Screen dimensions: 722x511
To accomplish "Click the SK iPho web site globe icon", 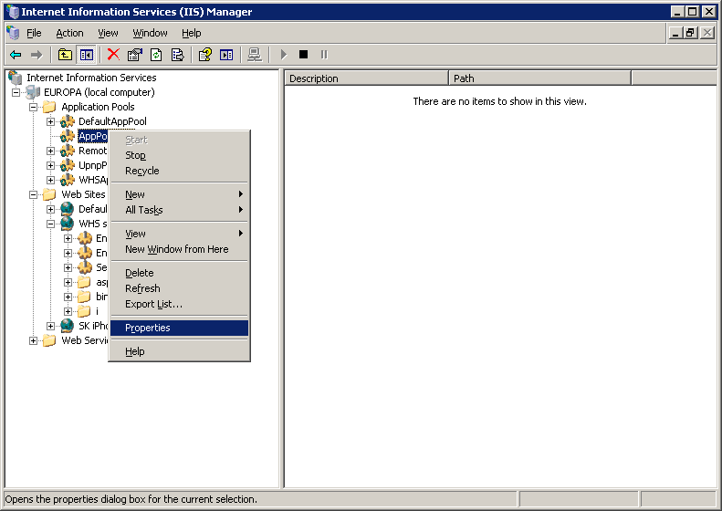I will (x=68, y=326).
